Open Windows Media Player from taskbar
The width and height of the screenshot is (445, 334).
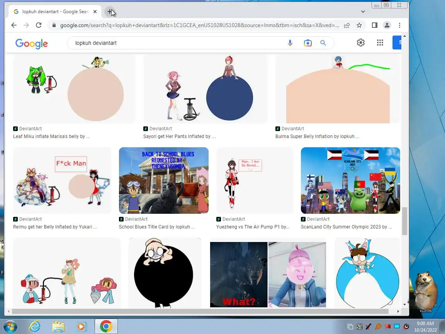[x=82, y=326]
